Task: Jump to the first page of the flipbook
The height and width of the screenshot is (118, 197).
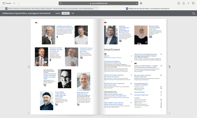Action: [29, 113]
